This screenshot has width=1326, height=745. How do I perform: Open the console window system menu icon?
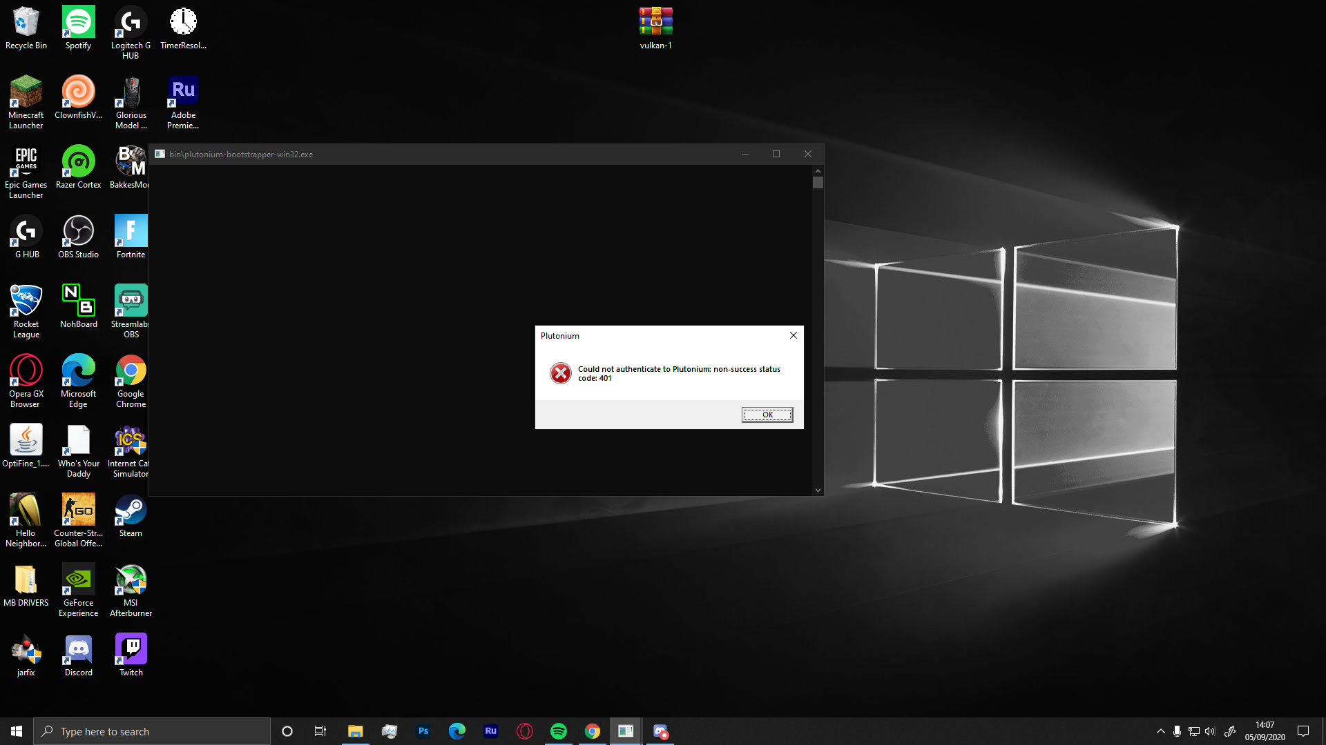coord(160,154)
